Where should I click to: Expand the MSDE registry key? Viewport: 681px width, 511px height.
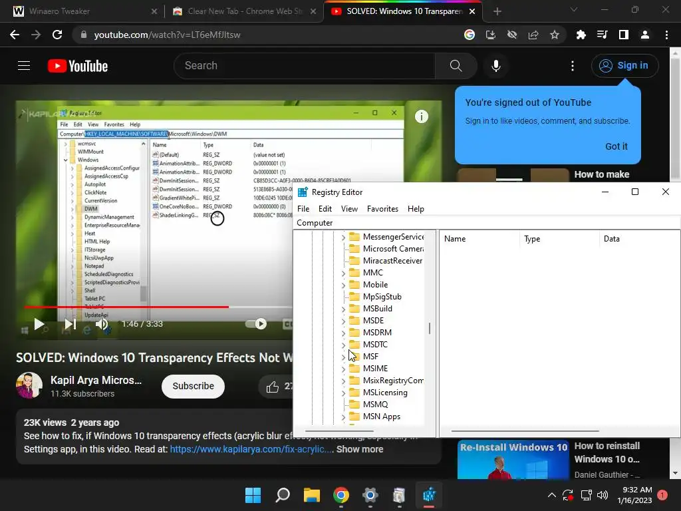pyautogui.click(x=343, y=321)
